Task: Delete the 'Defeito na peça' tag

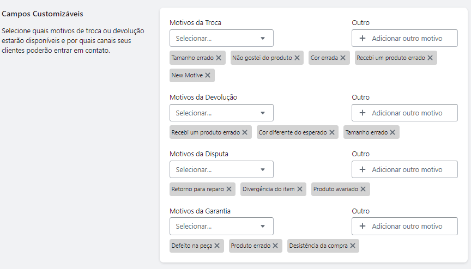Action: 217,246
